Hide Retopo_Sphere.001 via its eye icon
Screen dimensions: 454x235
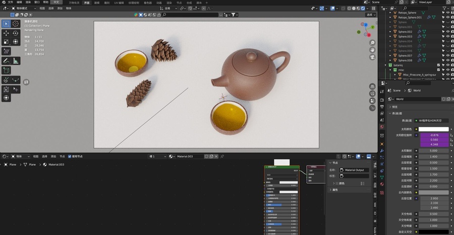448,17
